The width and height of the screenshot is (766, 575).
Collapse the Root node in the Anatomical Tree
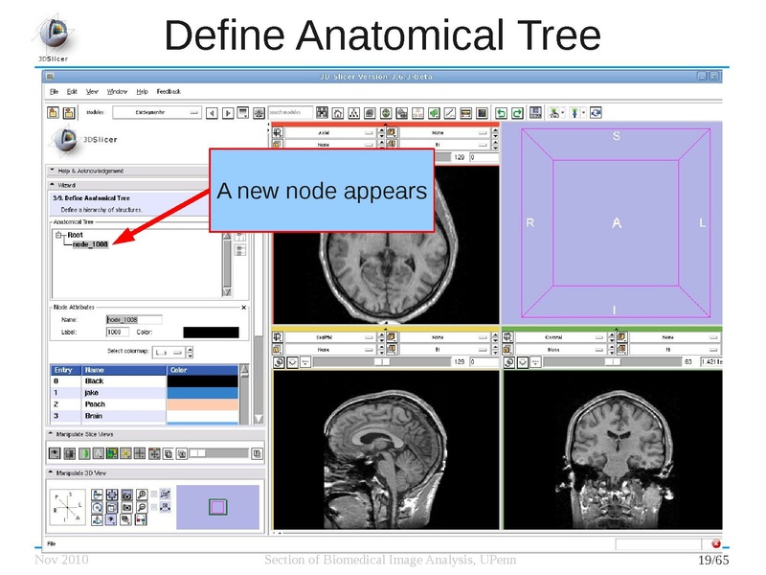point(58,235)
